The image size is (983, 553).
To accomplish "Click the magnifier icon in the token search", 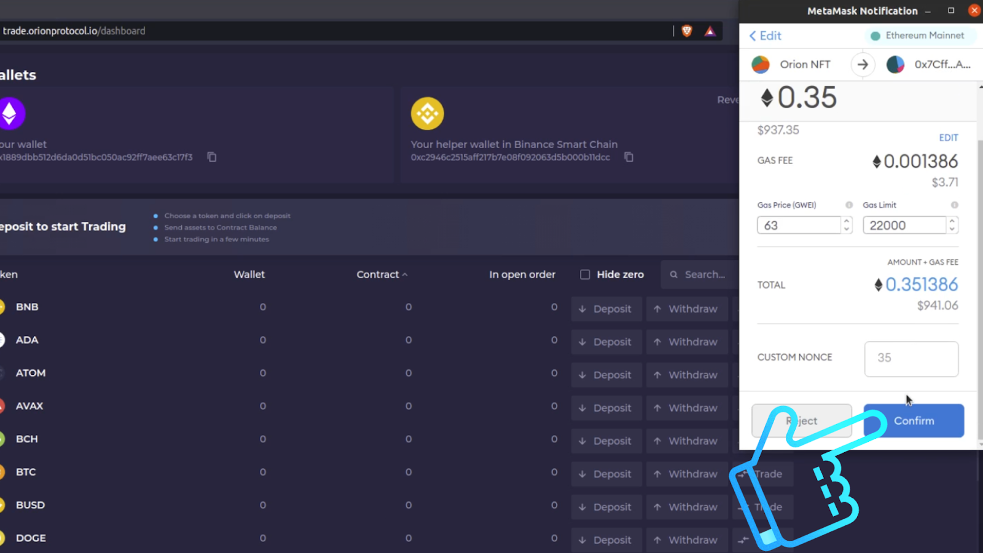I will pos(674,275).
